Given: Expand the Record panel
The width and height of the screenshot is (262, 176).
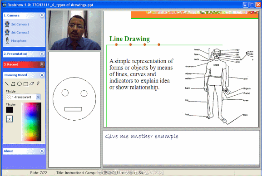Looking at the screenshot, I should pyautogui.click(x=42, y=64).
